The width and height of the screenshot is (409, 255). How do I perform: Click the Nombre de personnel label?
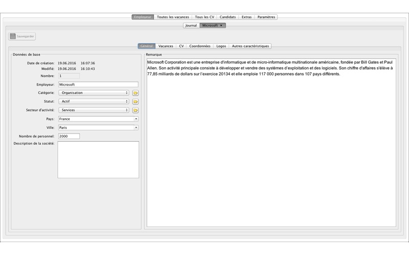point(36,136)
